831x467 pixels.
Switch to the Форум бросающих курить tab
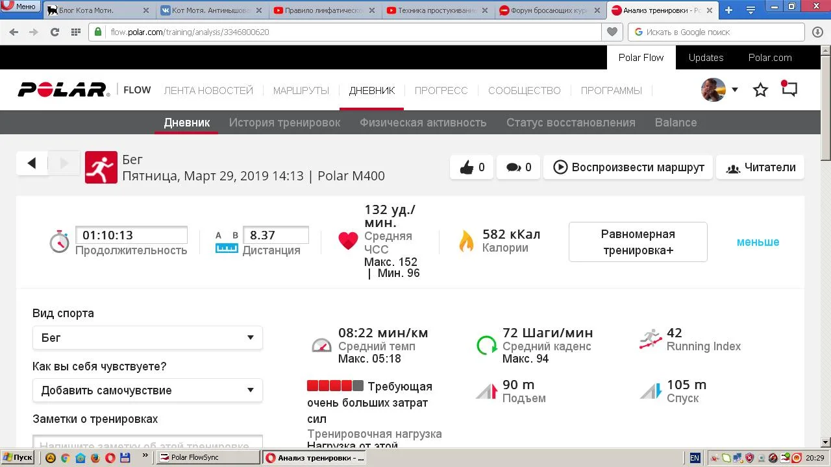(x=549, y=10)
